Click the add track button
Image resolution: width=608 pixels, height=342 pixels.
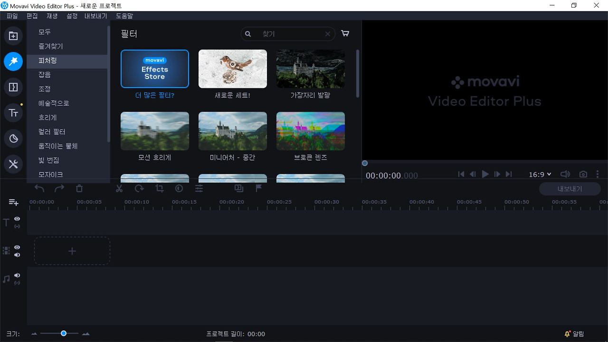pos(13,202)
